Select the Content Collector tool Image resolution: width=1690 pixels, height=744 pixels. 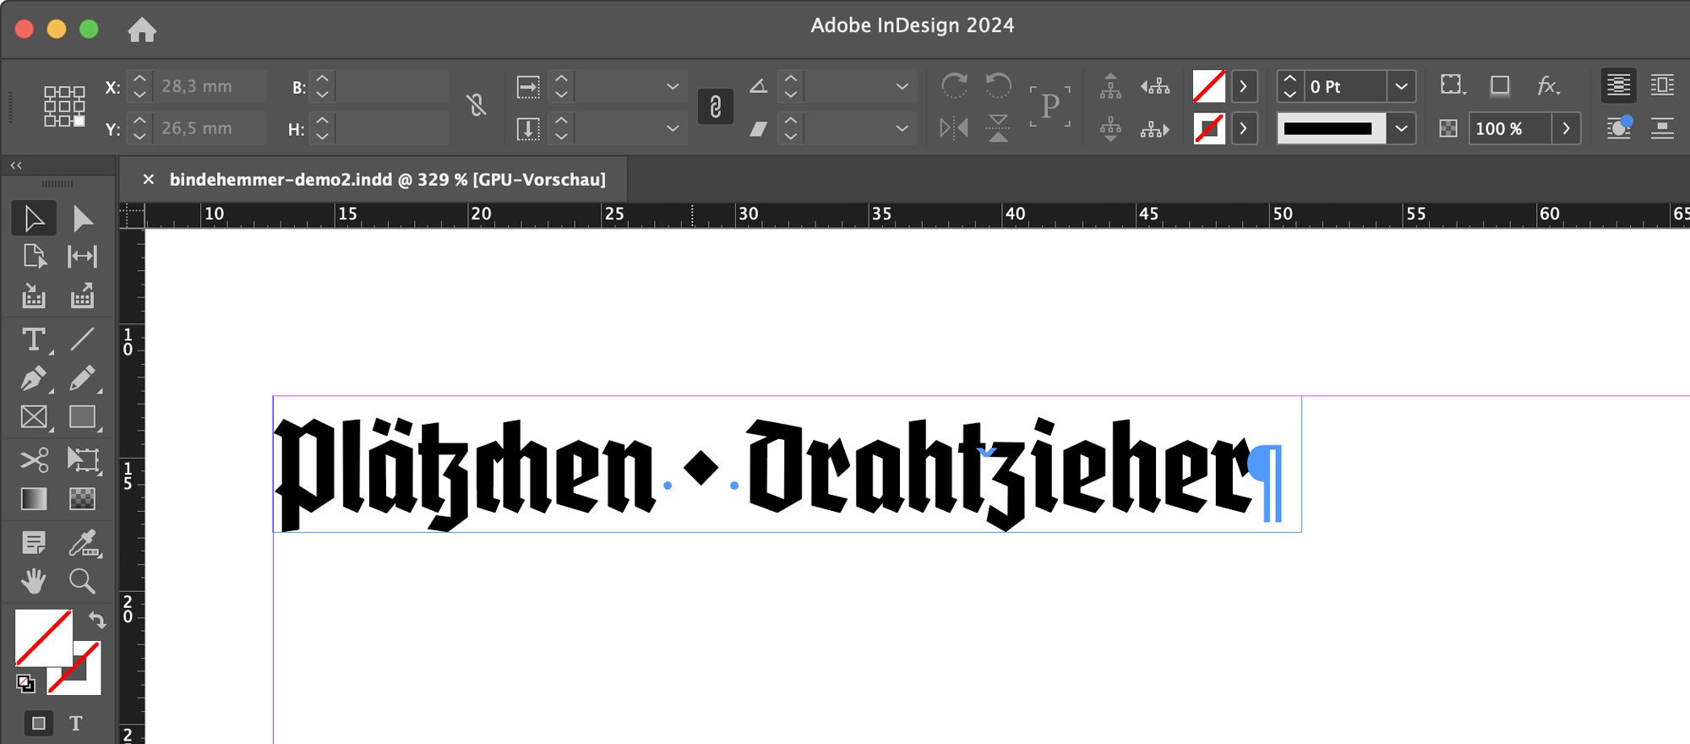coord(34,296)
